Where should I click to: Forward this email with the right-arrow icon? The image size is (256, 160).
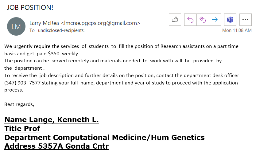point(215,20)
